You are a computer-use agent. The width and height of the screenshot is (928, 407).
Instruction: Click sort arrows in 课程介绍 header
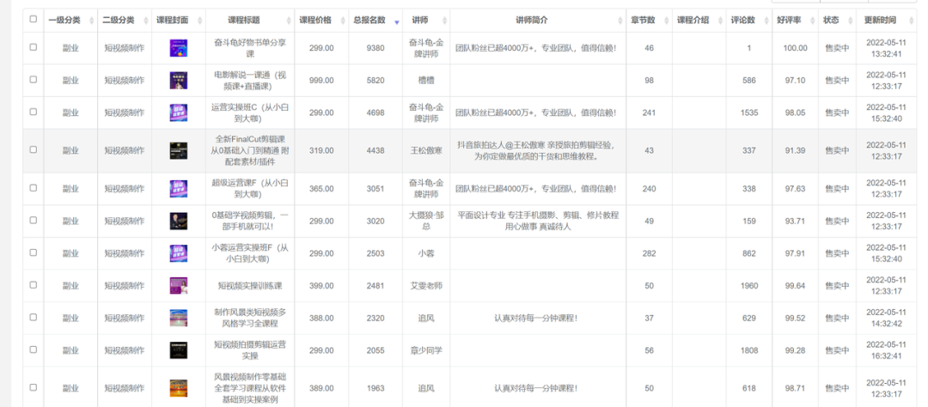(x=720, y=21)
